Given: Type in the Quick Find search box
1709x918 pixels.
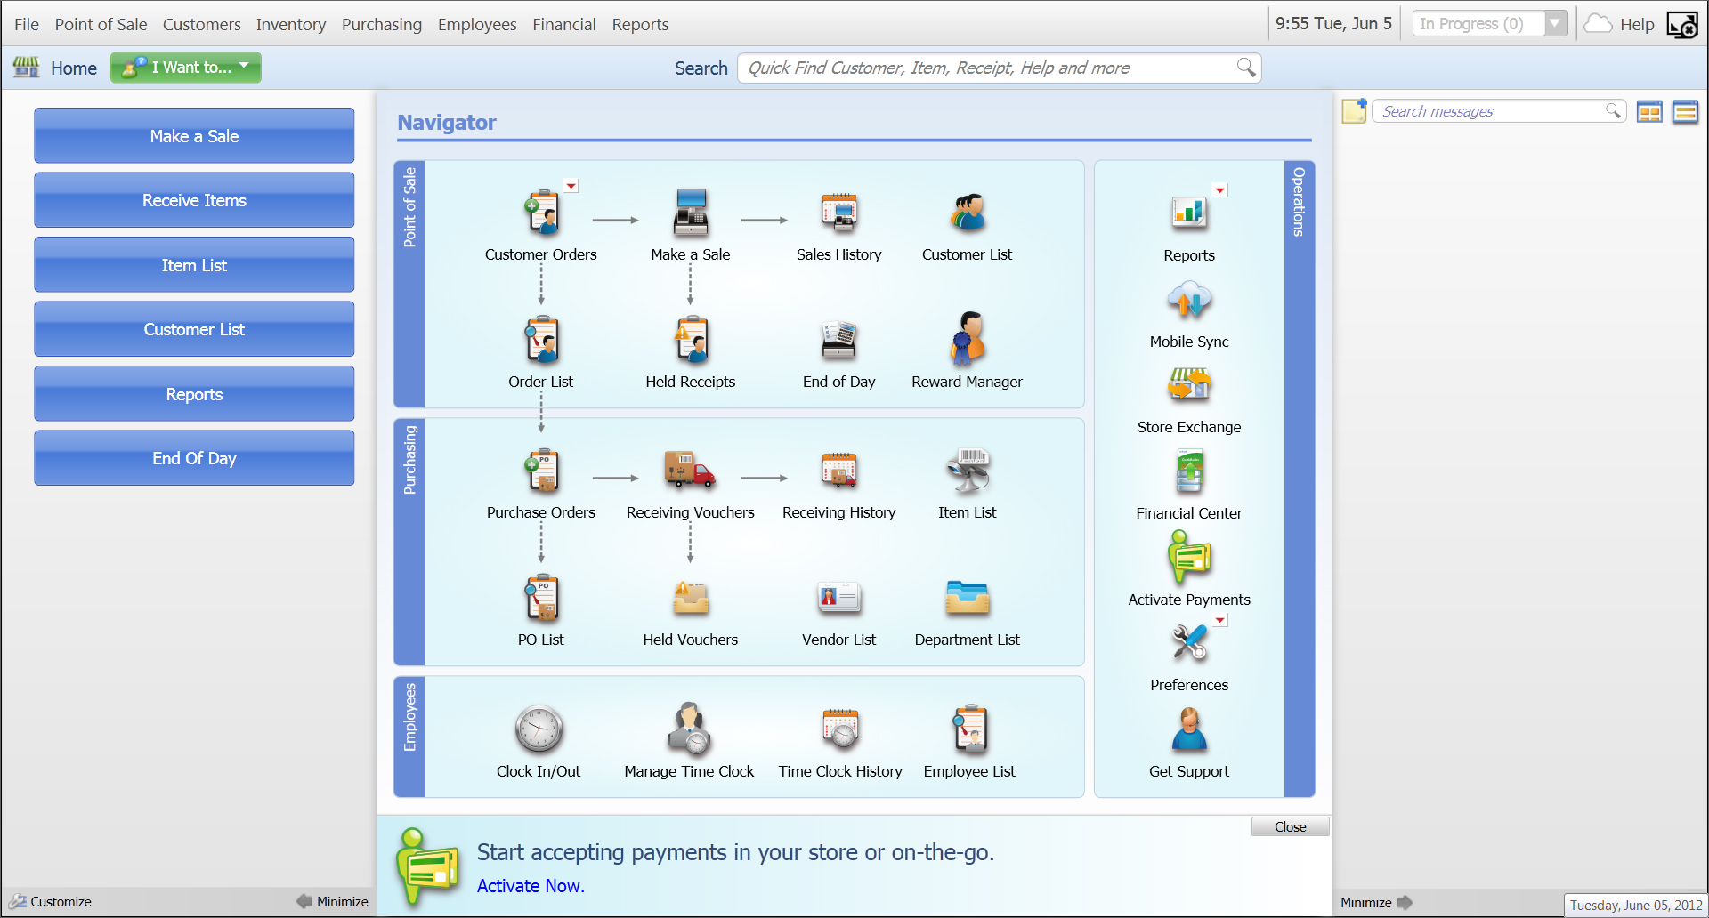Looking at the screenshot, I should (979, 68).
